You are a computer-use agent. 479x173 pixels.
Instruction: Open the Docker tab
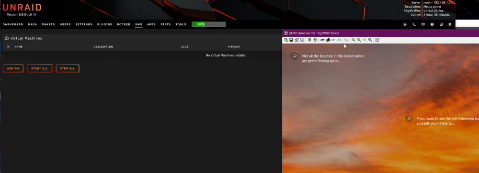124,24
